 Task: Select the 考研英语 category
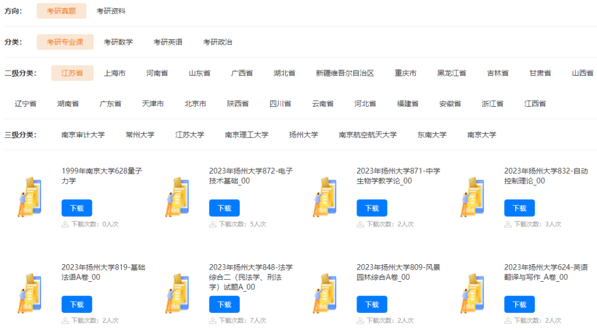[167, 42]
